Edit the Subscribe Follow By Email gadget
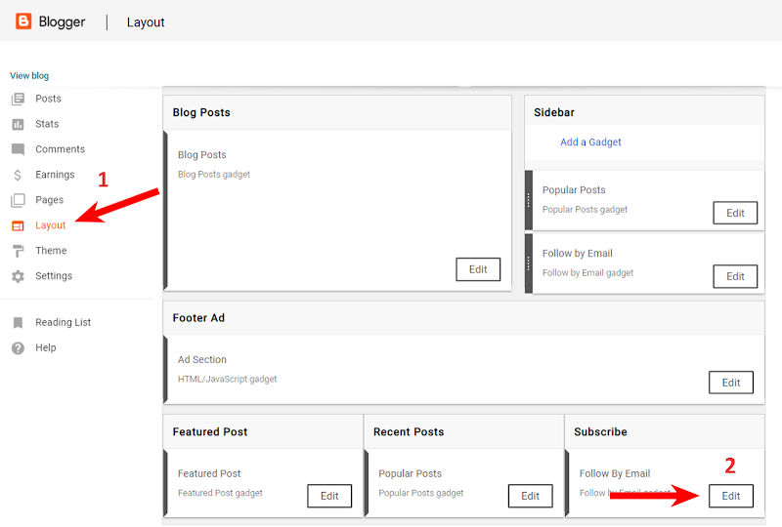 tap(731, 496)
